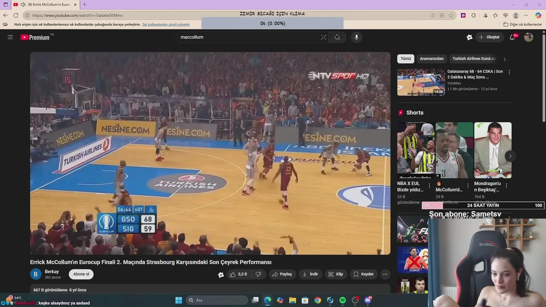Viewport: 546px width, 307px height.
Task: Open options for NBA X EUL short
Action: click(429, 186)
